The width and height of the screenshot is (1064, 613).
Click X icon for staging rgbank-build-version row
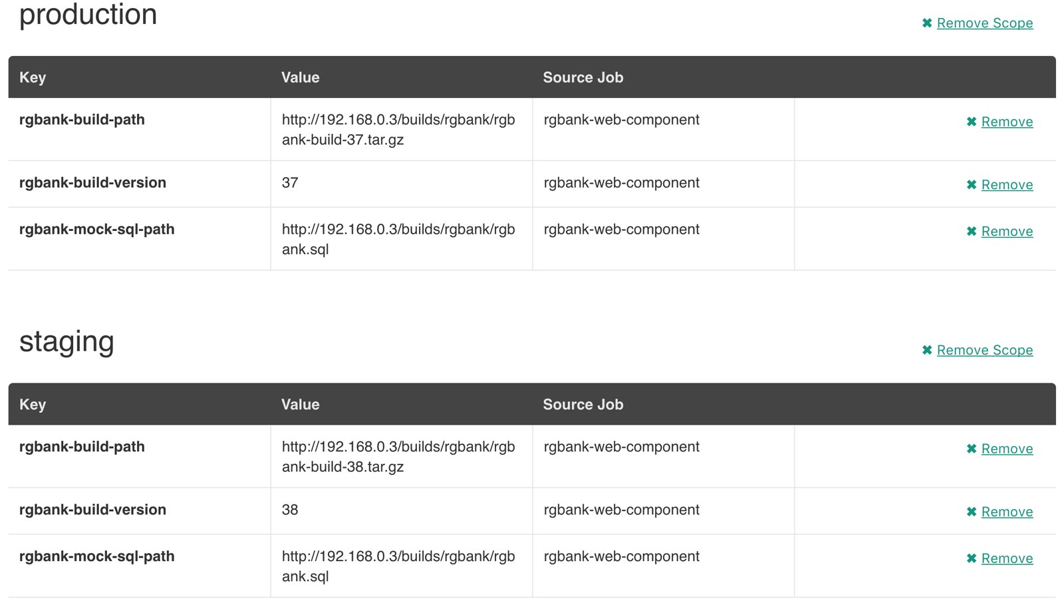pyautogui.click(x=972, y=512)
